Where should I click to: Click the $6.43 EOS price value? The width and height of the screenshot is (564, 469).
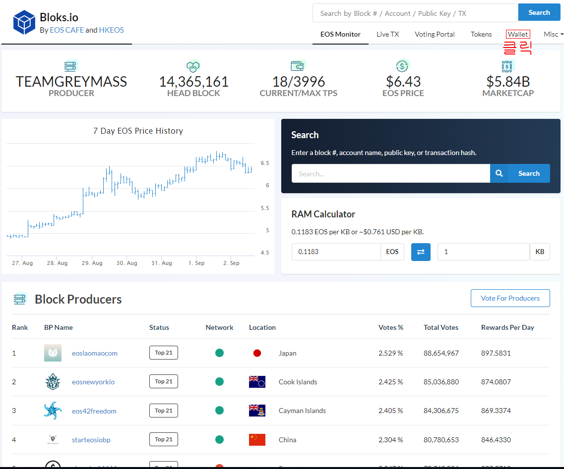tap(403, 82)
